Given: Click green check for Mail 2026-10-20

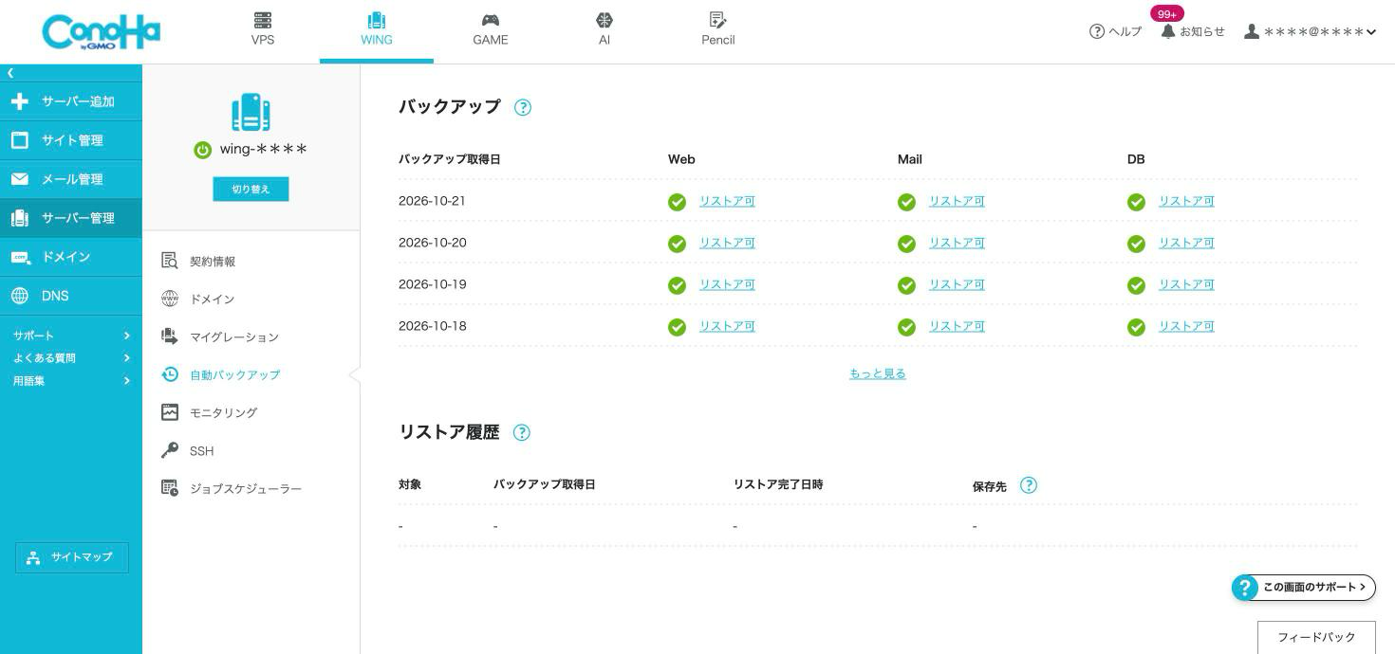Looking at the screenshot, I should 906,244.
